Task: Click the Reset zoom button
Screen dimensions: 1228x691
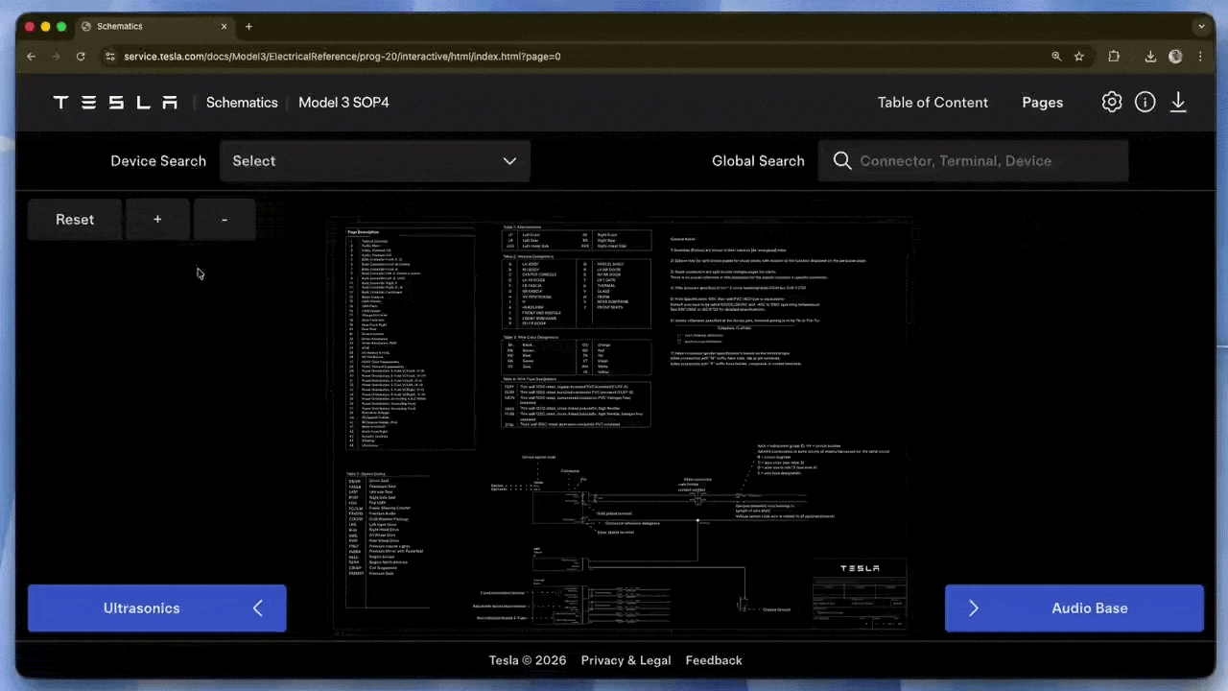Action: (75, 220)
